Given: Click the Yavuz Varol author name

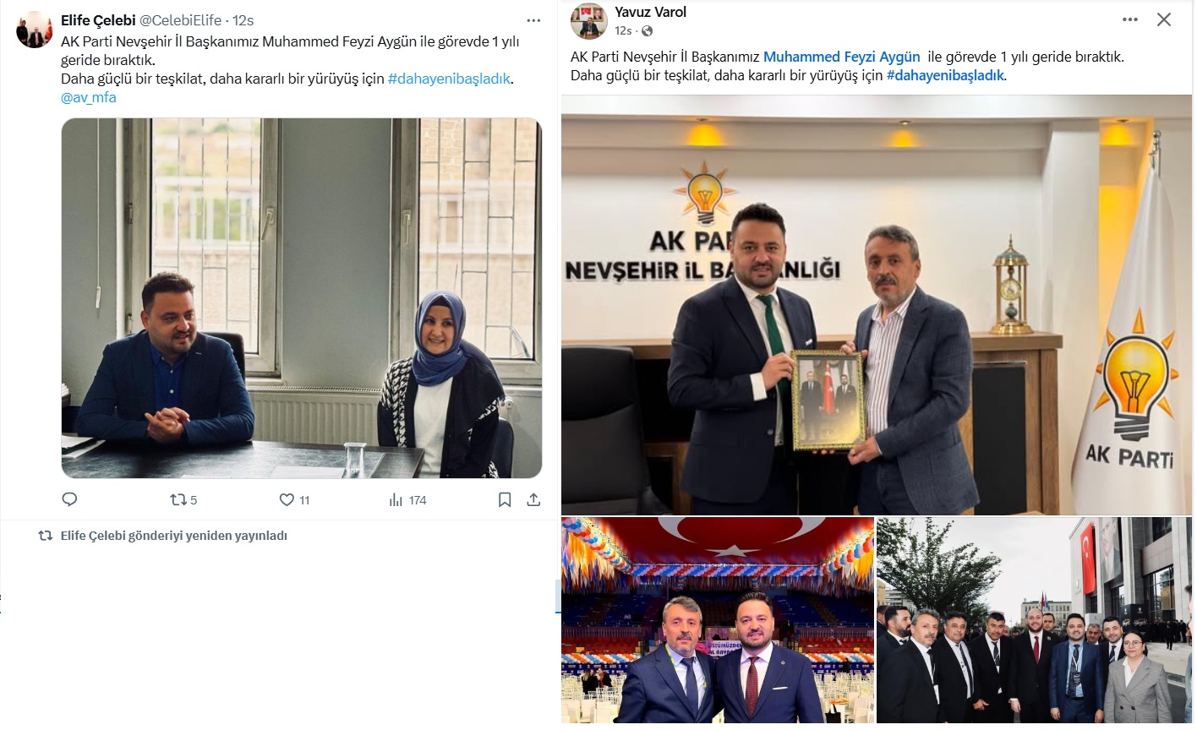Looking at the screenshot, I should (650, 12).
